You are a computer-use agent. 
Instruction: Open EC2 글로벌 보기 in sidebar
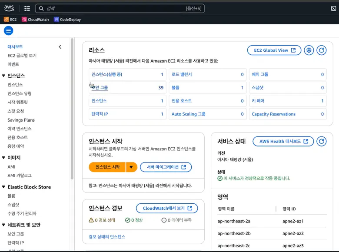point(22,56)
